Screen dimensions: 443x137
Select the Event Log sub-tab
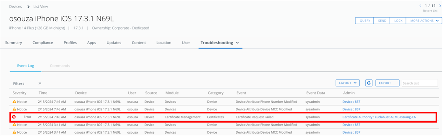click(x=25, y=66)
